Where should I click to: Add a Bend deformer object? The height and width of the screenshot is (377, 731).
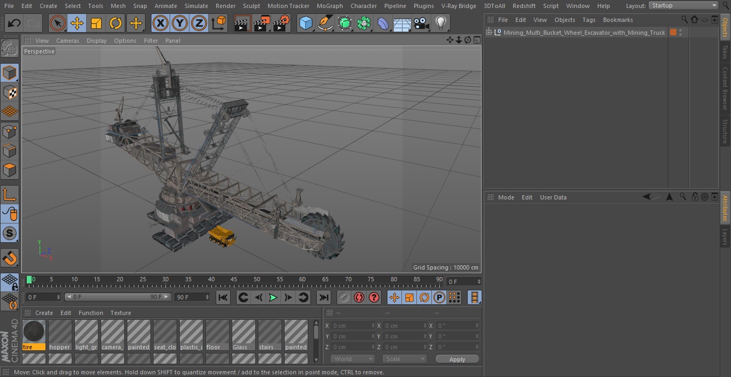383,24
